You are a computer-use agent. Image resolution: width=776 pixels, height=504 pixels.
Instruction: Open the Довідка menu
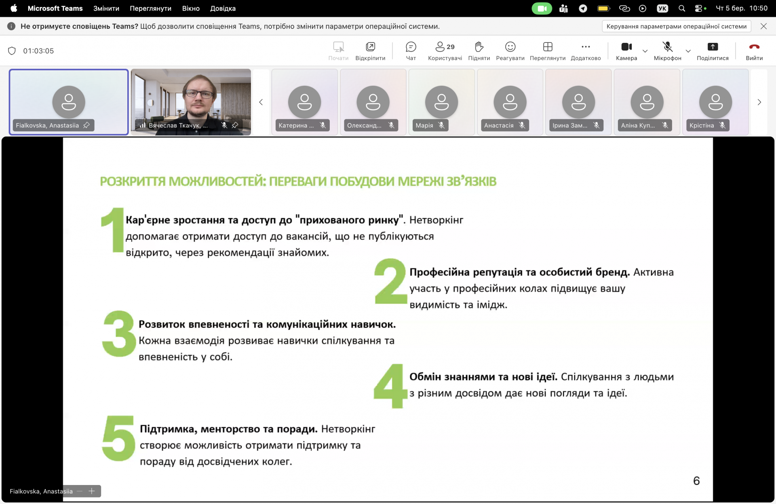pos(223,8)
